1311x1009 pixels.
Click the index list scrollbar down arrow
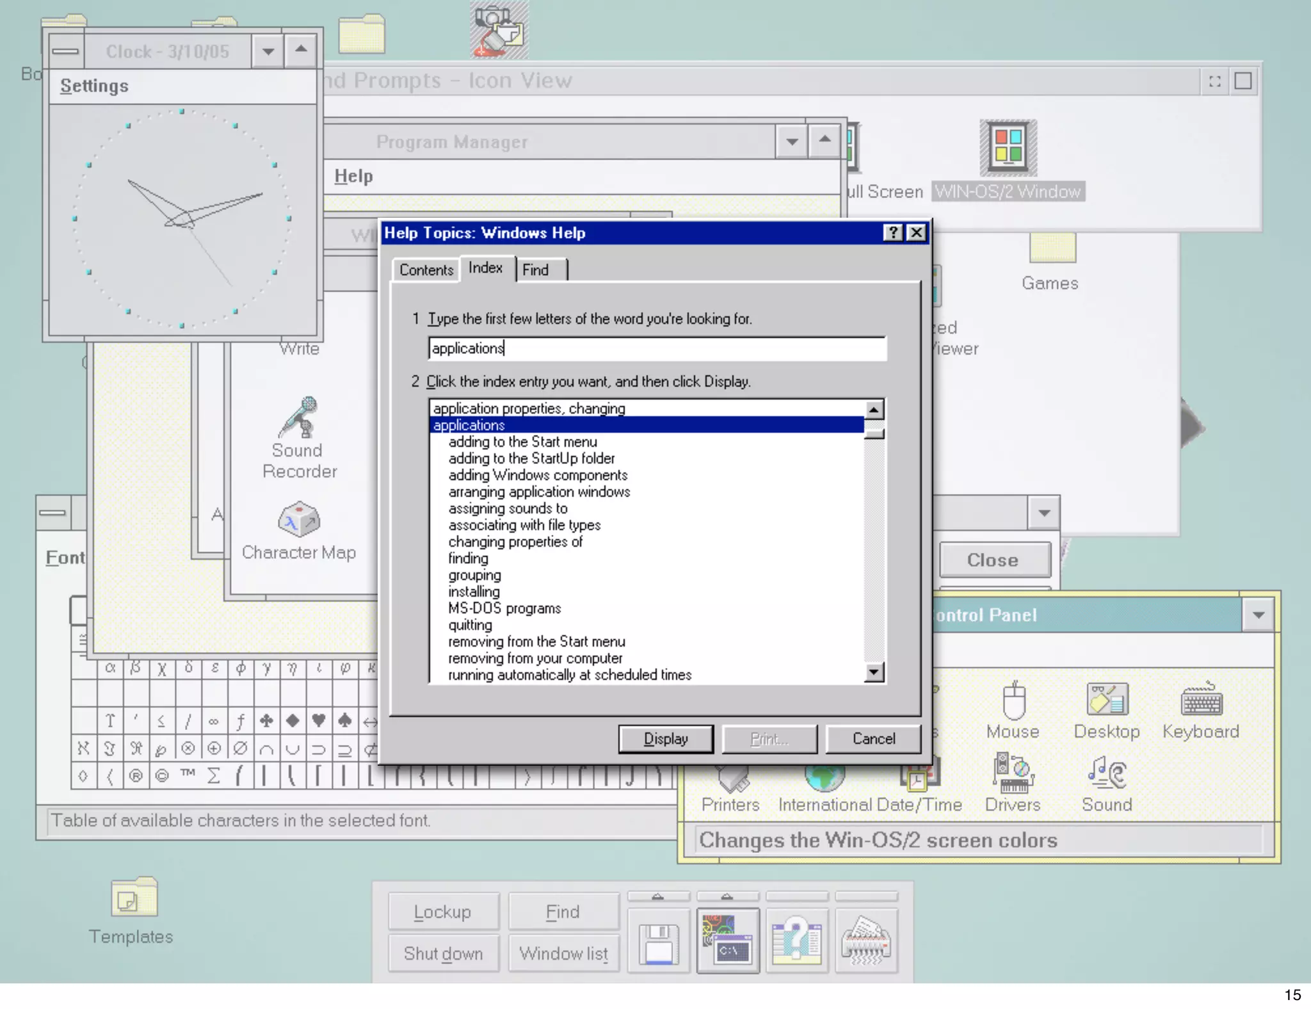pos(874,672)
